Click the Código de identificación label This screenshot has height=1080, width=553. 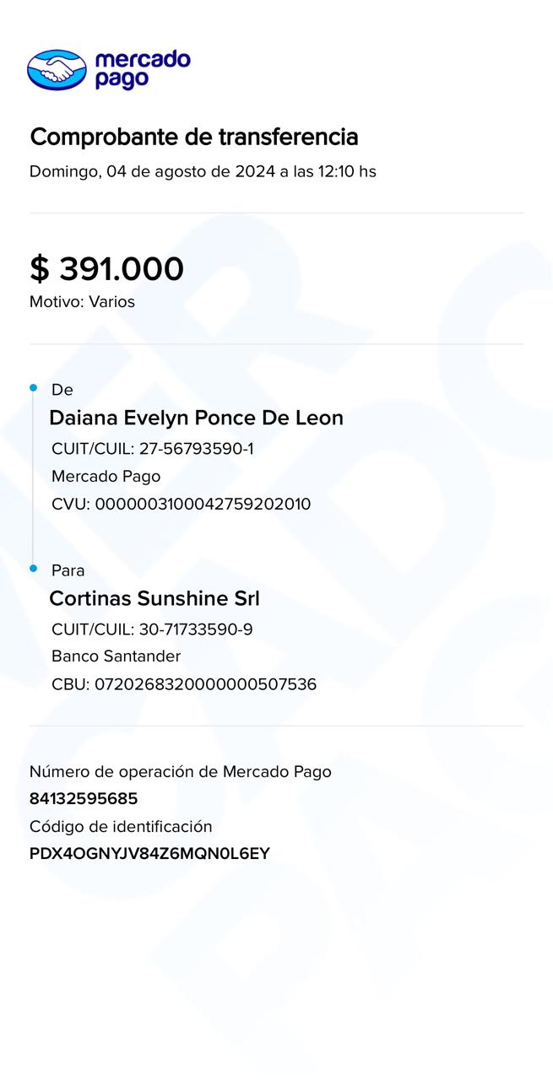(x=121, y=826)
